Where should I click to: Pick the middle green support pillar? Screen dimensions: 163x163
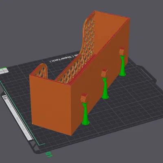coord(105,88)
